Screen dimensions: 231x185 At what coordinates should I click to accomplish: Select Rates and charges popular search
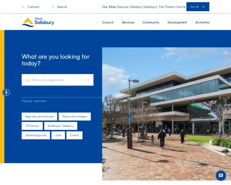[x=75, y=116]
